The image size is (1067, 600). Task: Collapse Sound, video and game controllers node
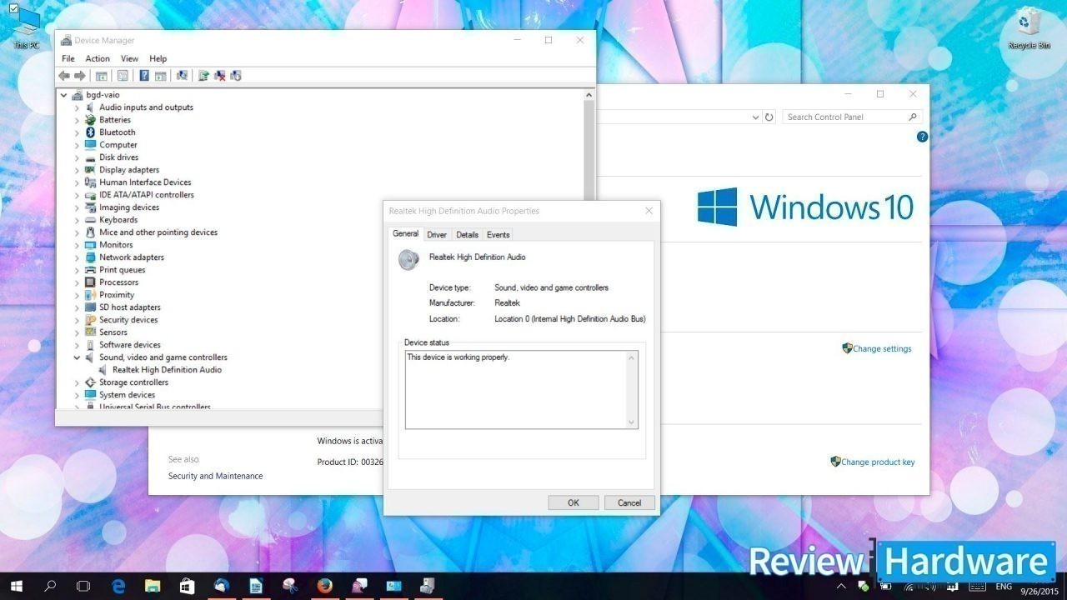pyautogui.click(x=77, y=357)
